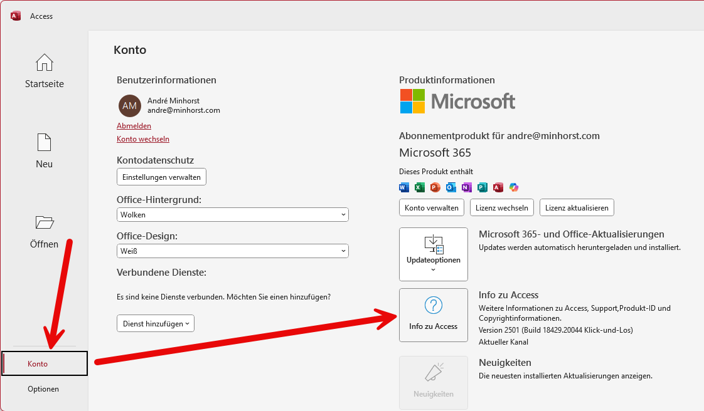Click the Copilot icon in product list
This screenshot has height=411, width=704.
point(514,187)
